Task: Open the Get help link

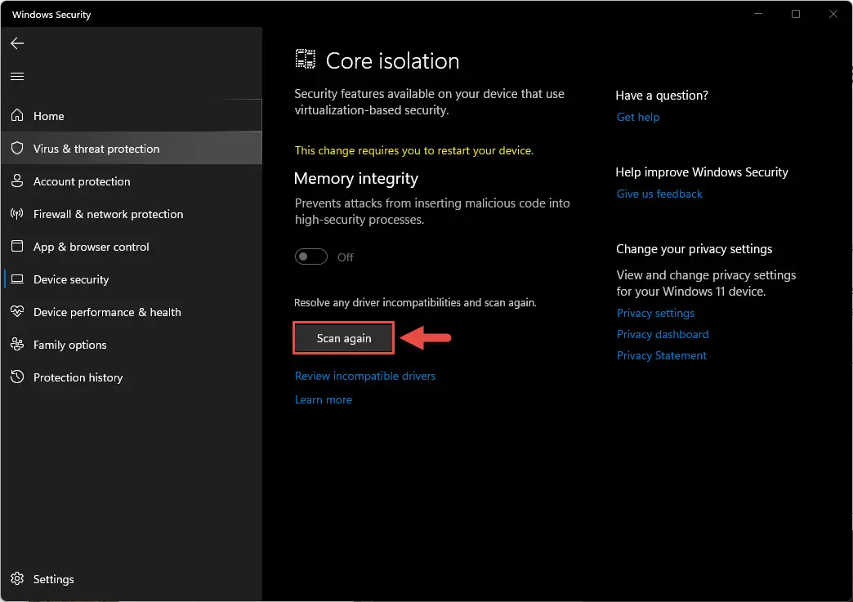Action: 637,117
